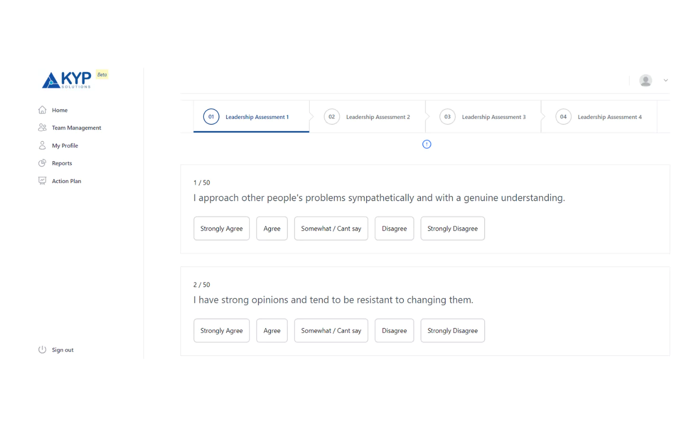Choose Disagree for question 1
This screenshot has height=427, width=683.
[394, 229]
